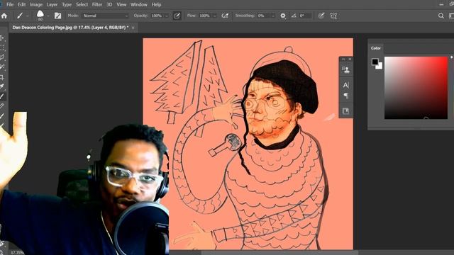Toggle pressure for opacity button
Image resolution: width=454 pixels, height=255 pixels.
point(177,16)
